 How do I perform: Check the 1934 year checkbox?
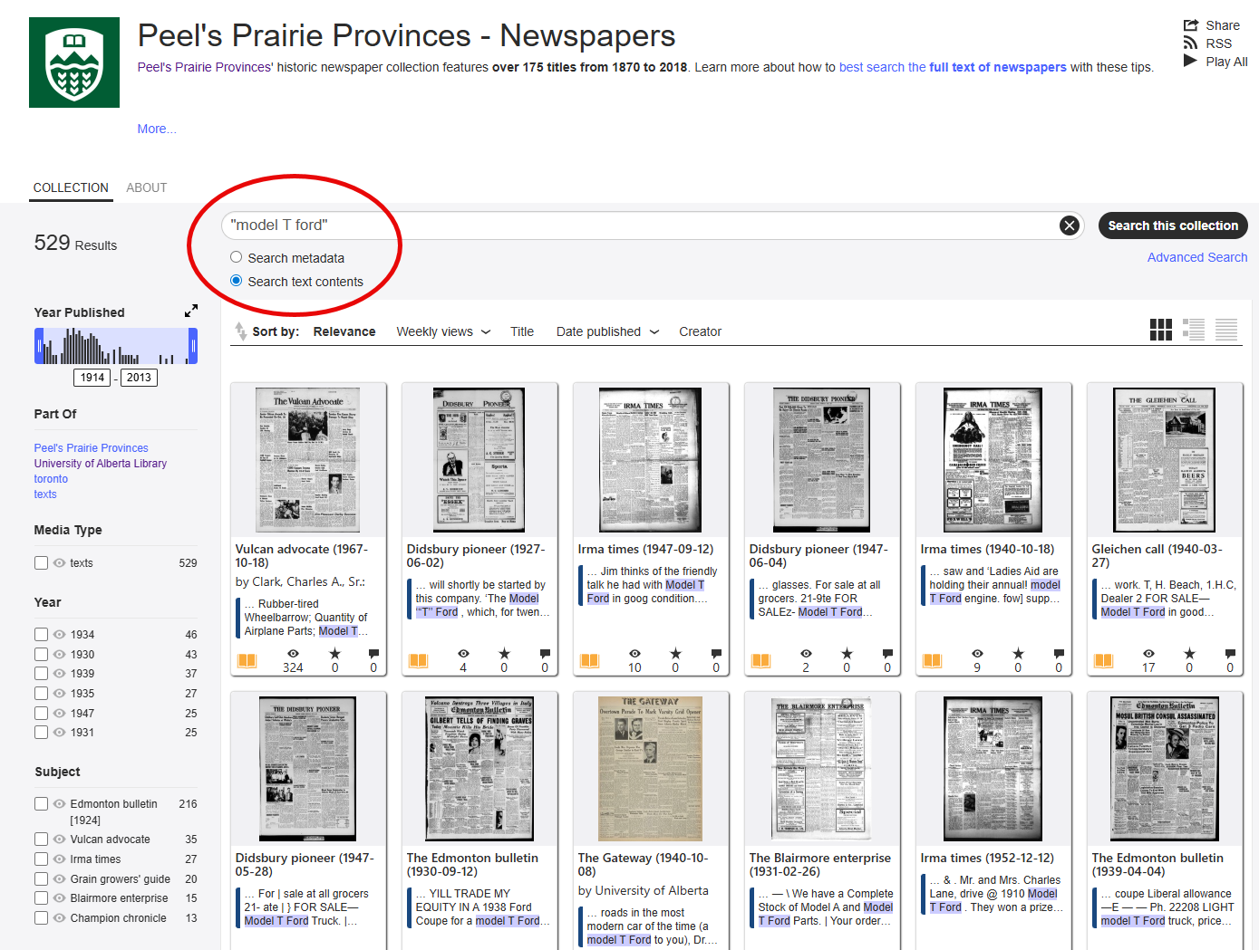pos(41,634)
